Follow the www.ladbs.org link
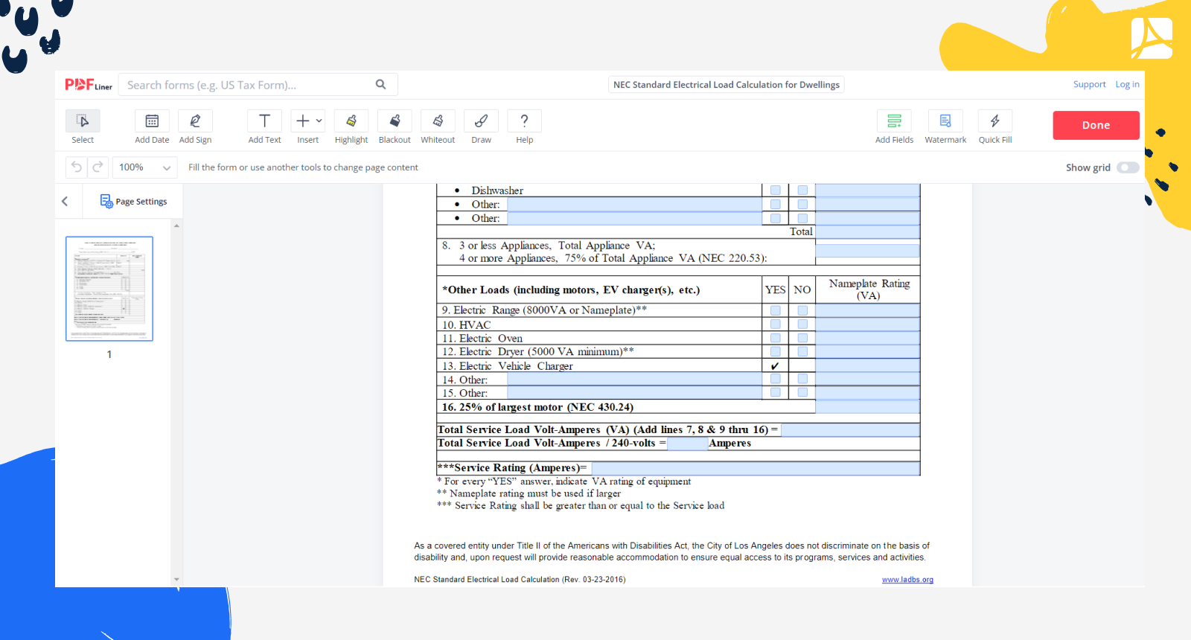The image size is (1191, 640). (907, 580)
